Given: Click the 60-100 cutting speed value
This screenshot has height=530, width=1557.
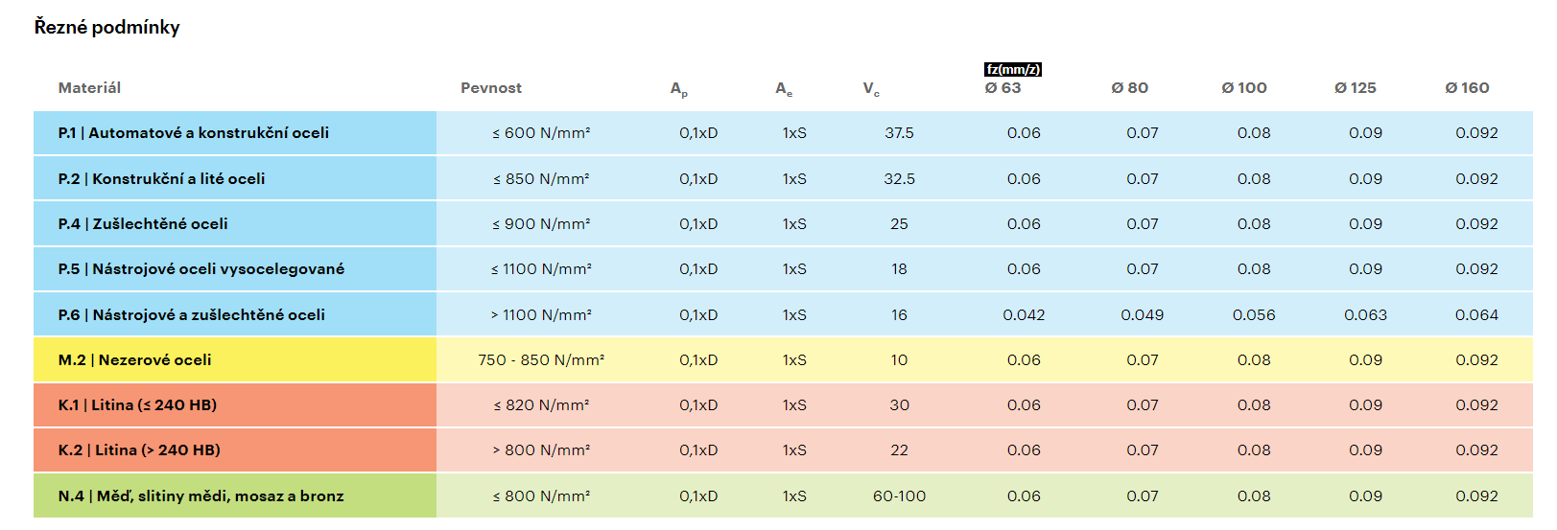Looking at the screenshot, I should [899, 496].
